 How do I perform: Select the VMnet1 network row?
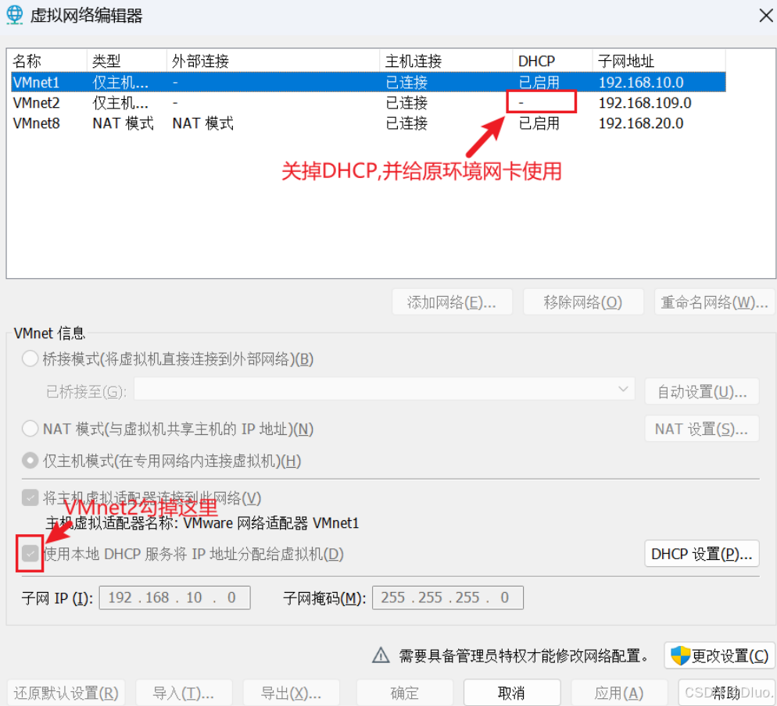coord(368,82)
